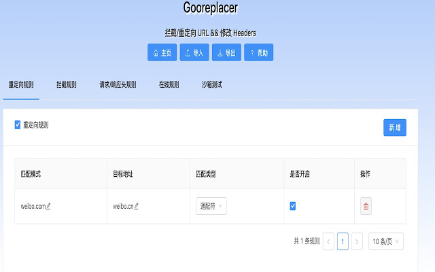Edit weibo.cn target pencil icon

click(136, 206)
